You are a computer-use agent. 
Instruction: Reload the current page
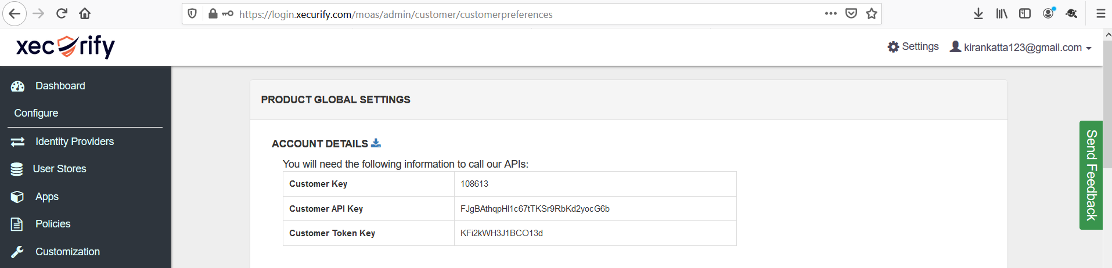coord(62,14)
